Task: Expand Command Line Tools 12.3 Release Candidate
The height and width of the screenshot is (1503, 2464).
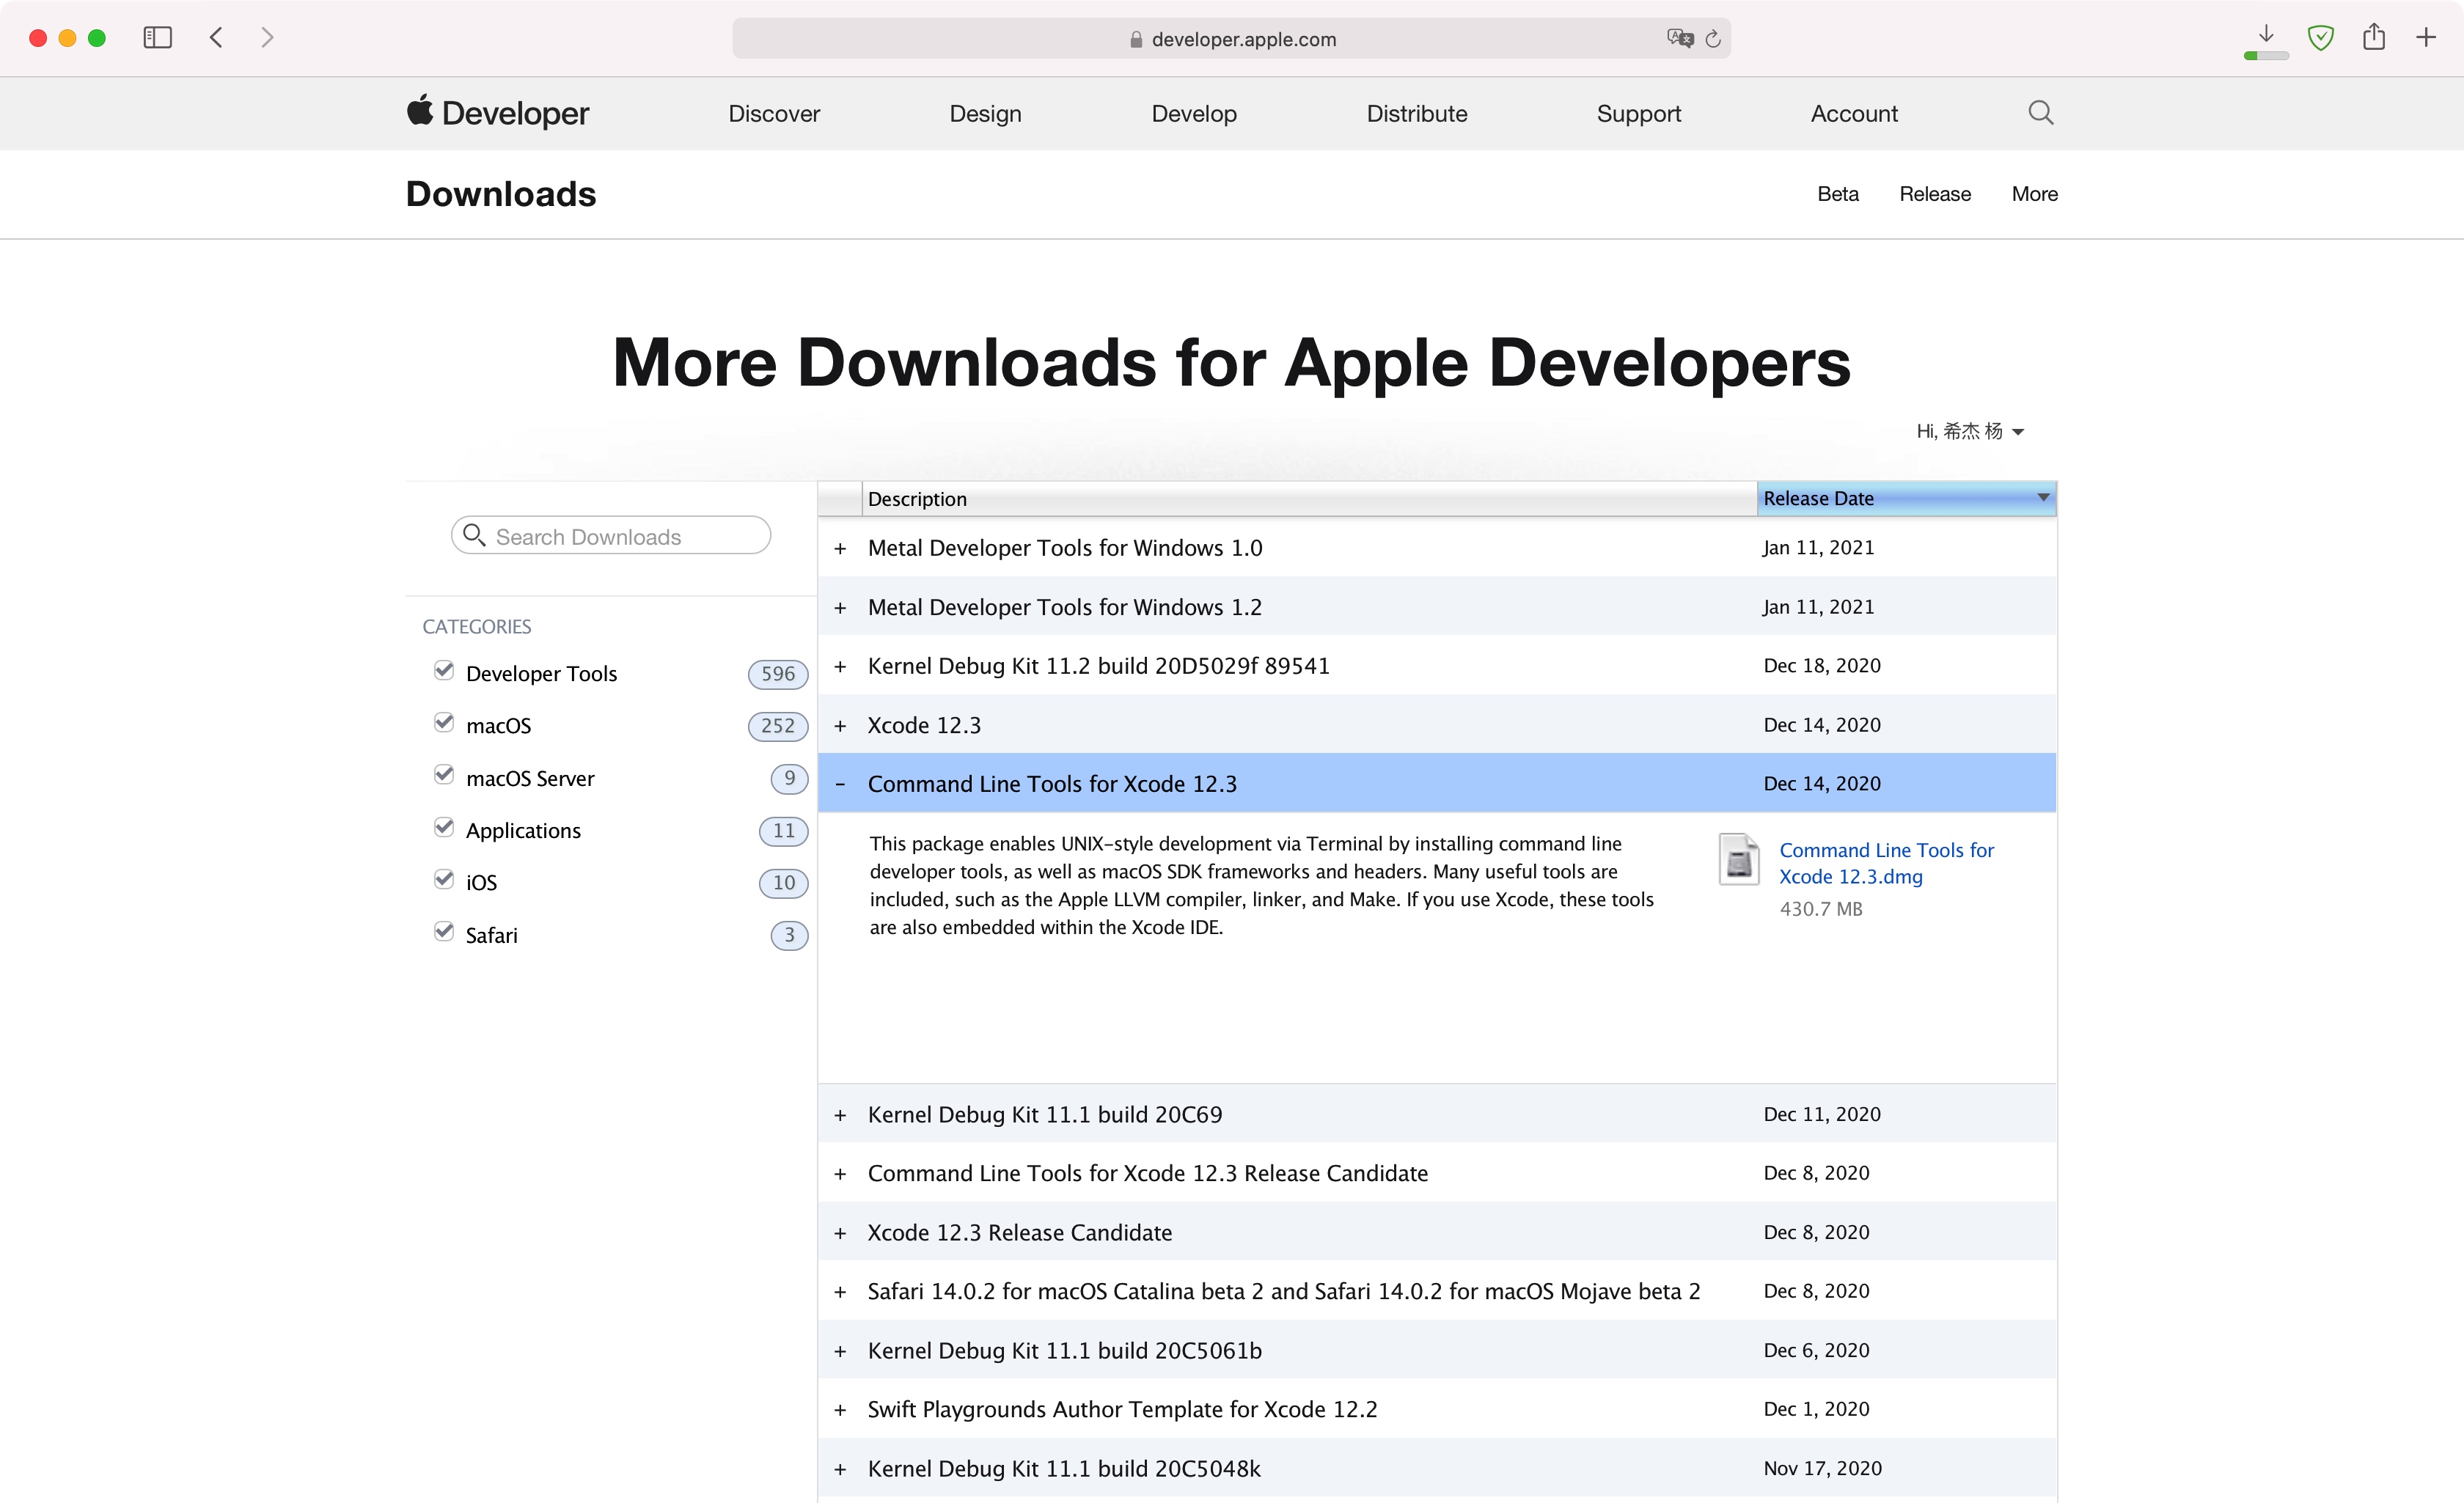Action: tap(840, 1173)
